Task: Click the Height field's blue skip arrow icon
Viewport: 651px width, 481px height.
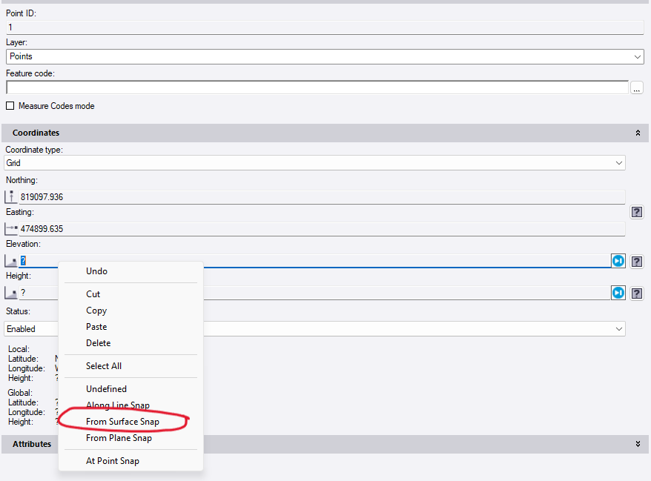Action: click(618, 293)
